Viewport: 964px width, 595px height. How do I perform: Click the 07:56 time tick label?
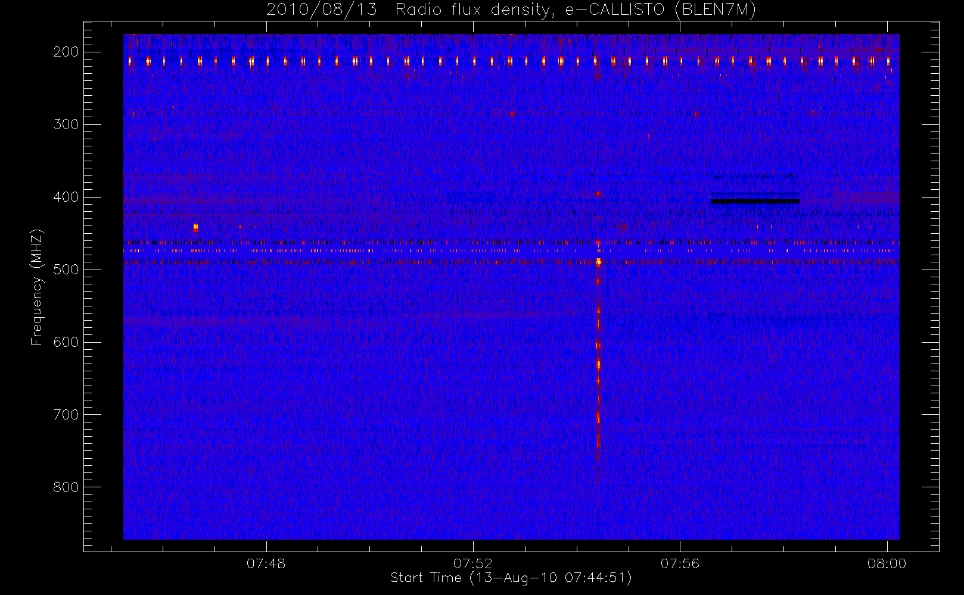[x=680, y=563]
